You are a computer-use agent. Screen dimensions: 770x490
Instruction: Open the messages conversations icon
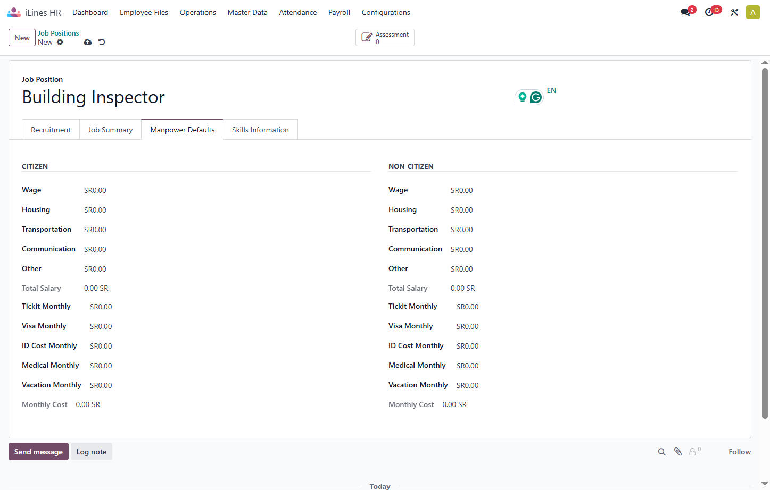(x=685, y=12)
